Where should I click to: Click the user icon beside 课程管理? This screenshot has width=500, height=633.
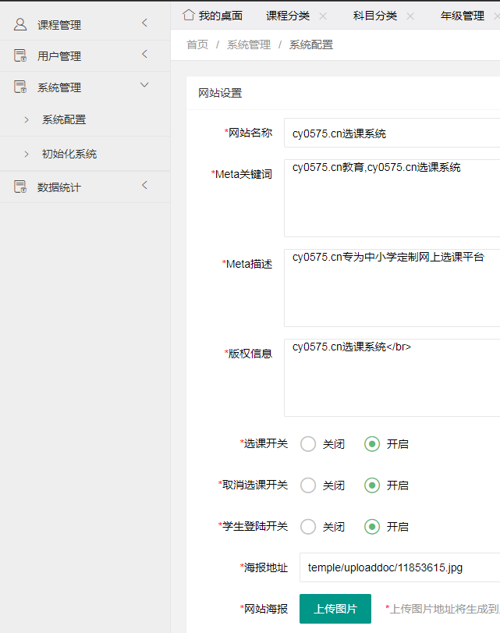pos(20,24)
